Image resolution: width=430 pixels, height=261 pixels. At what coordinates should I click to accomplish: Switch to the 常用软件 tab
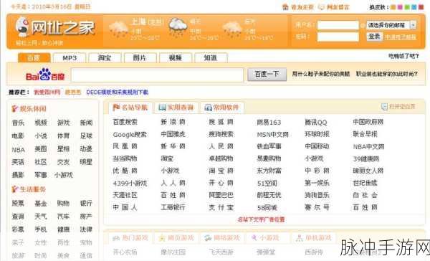coord(222,108)
